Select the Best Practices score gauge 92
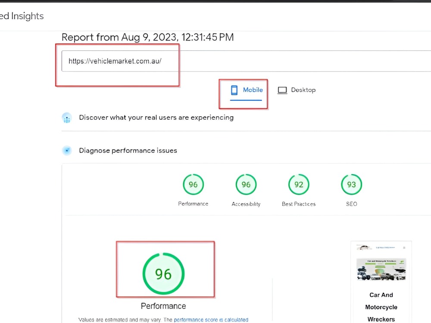 click(x=299, y=184)
